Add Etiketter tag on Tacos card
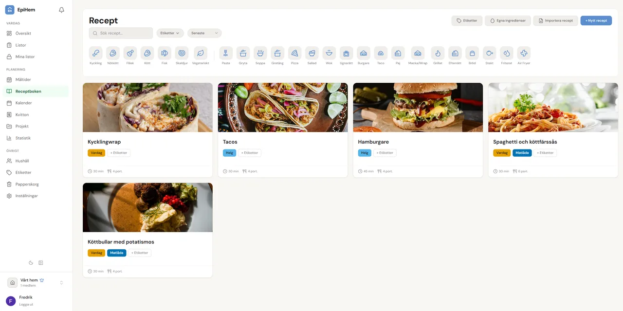Image resolution: width=623 pixels, height=311 pixels. [x=250, y=153]
